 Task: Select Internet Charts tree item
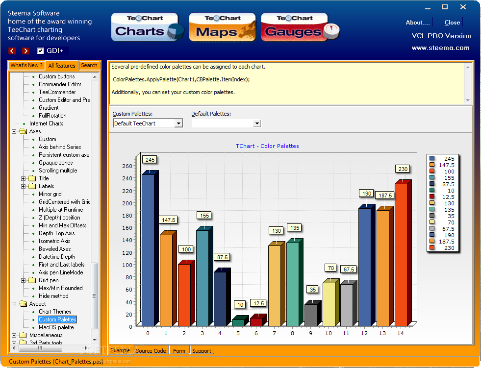46,123
